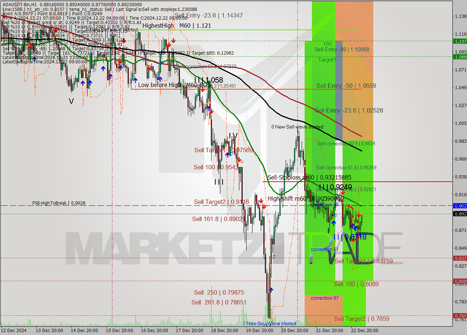Screen dimensions: 467x335
Task: Click the 'Sell Target2 | 0.7659' label
Action: [x=362, y=319]
